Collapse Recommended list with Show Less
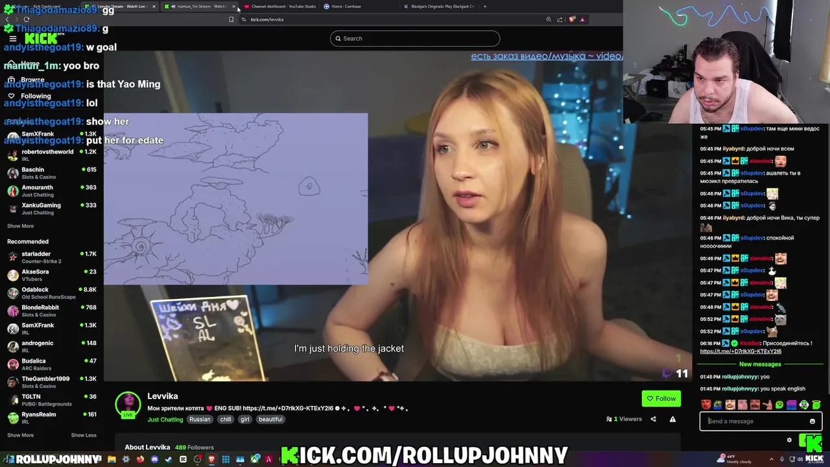Screen dimensions: 830x467 [x=84, y=435]
